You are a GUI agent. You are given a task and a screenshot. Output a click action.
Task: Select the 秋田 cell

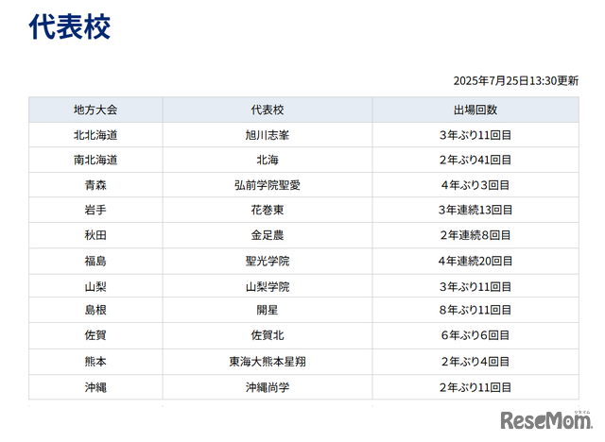point(95,235)
